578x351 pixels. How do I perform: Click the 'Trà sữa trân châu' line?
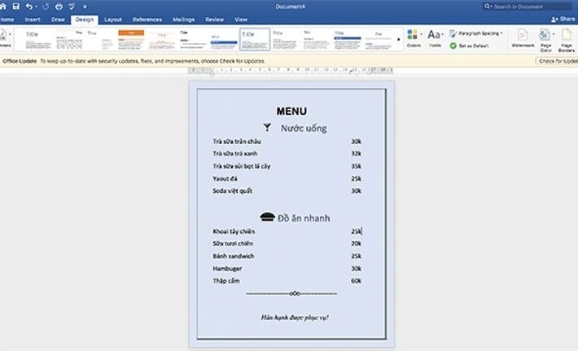click(237, 142)
